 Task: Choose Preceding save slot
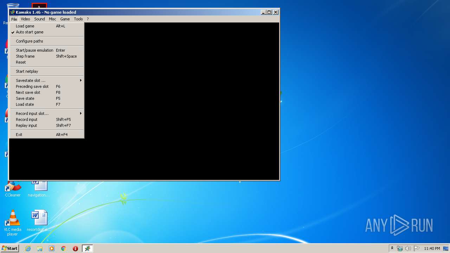coord(46,86)
